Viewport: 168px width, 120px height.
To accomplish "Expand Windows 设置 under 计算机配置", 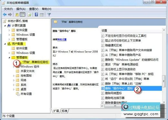I will (x=9, y=35).
